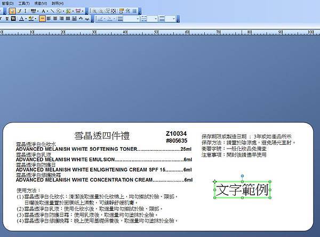Click the CONCENTRATION CREAM 6ml line

click(x=104, y=179)
